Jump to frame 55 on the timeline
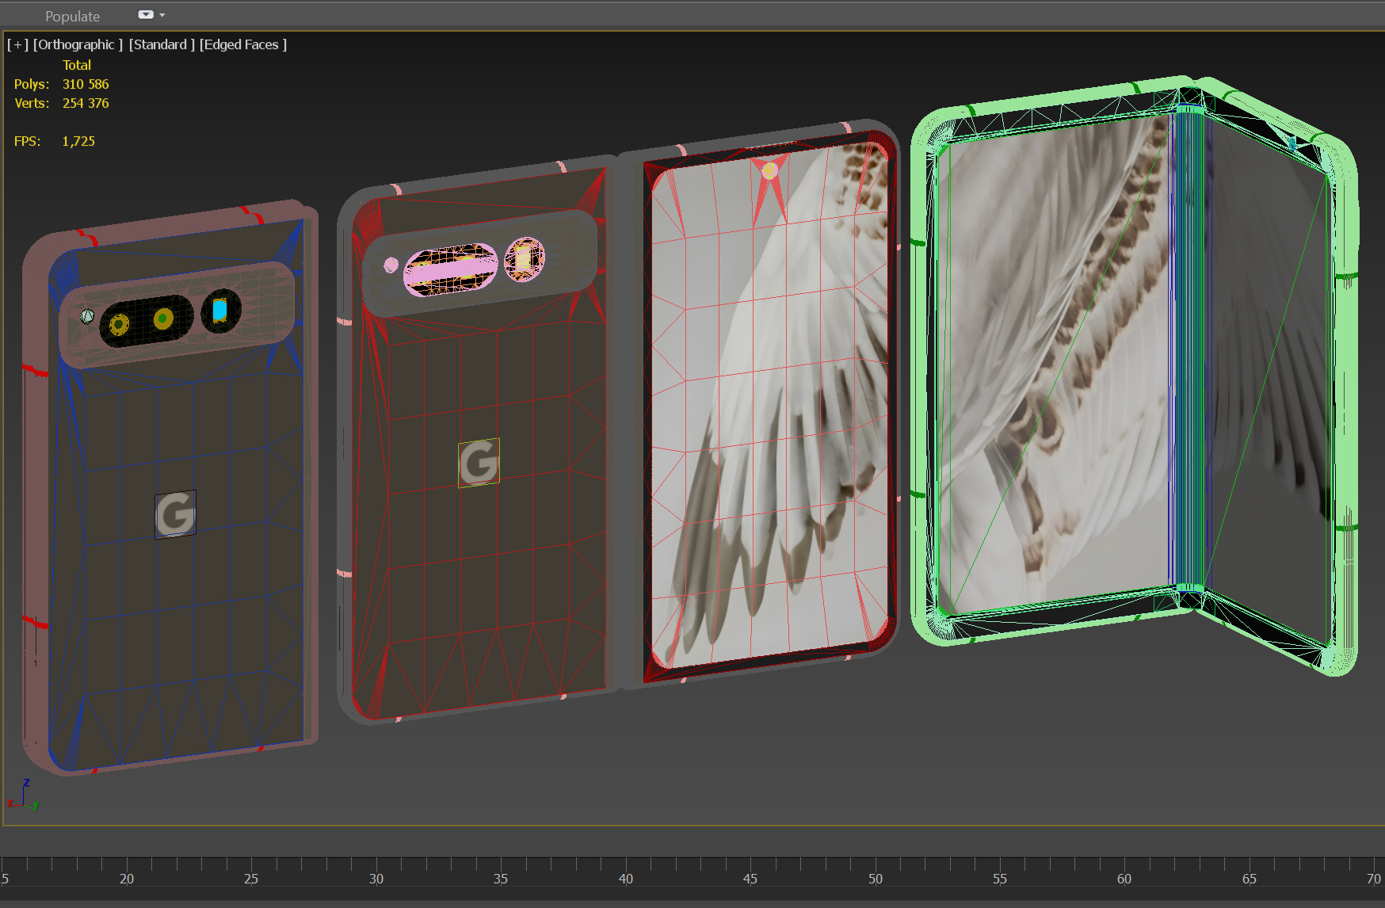Viewport: 1385px width, 908px height. pos(1000,879)
